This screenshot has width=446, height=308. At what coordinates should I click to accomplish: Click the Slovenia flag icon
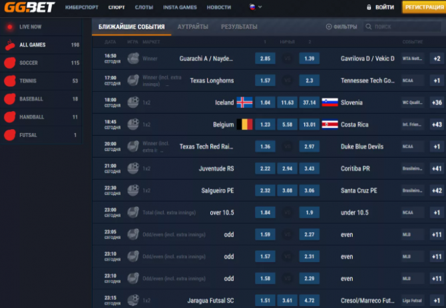click(x=330, y=102)
